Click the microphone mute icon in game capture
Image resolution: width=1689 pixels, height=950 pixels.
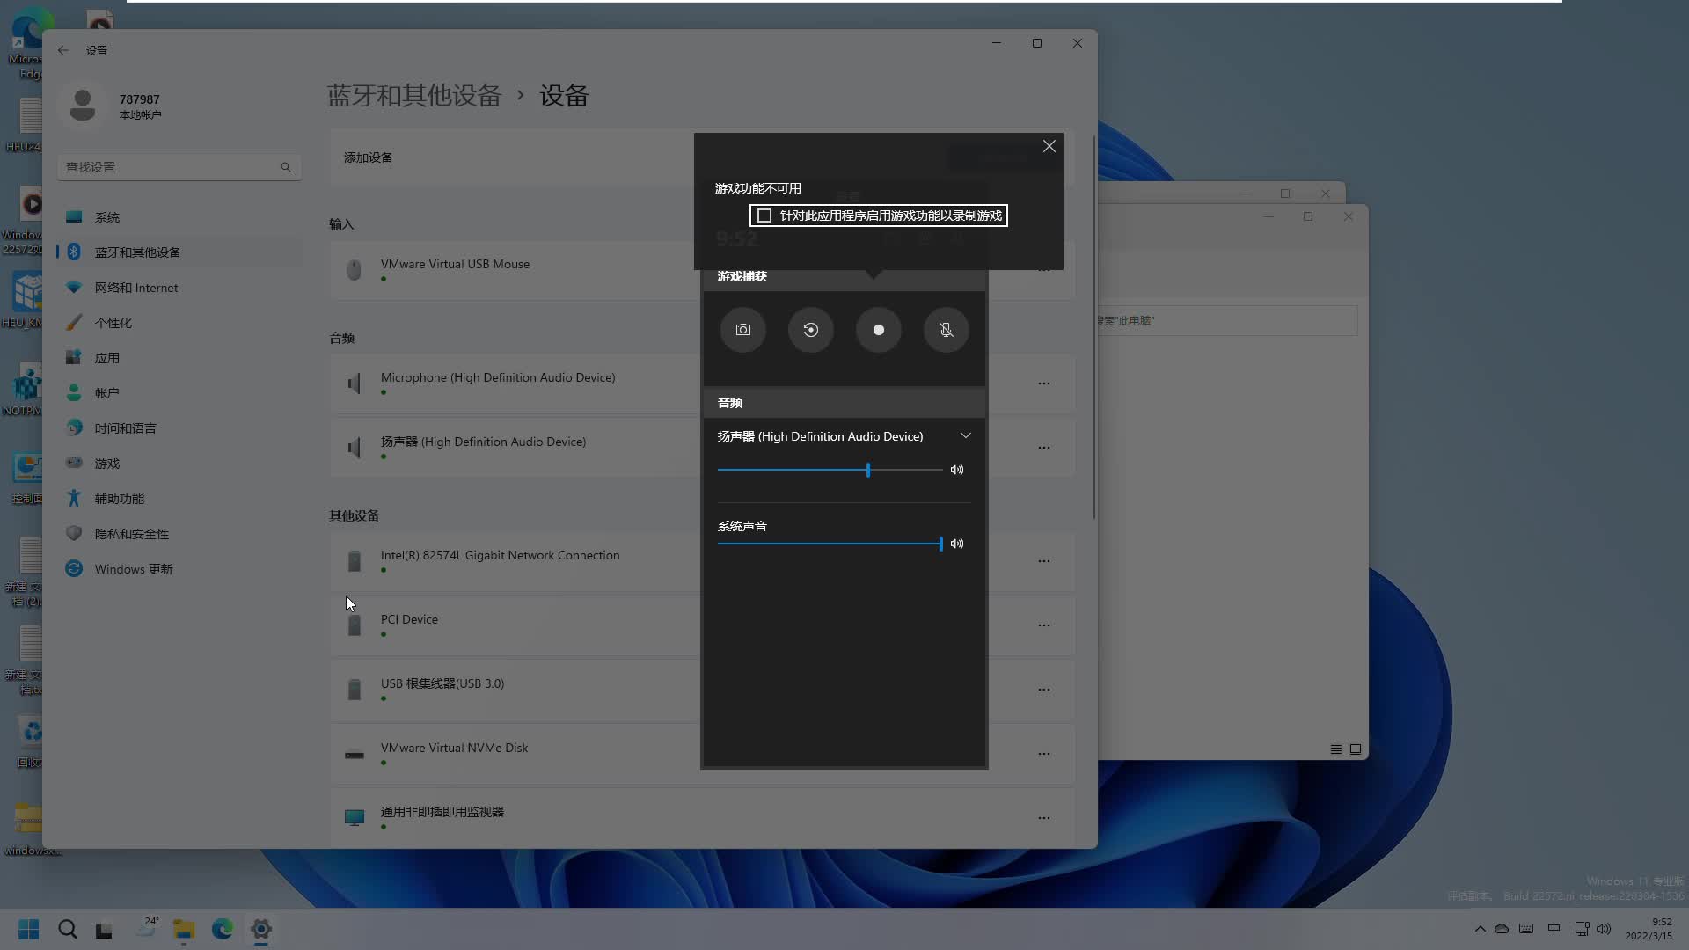pos(946,330)
